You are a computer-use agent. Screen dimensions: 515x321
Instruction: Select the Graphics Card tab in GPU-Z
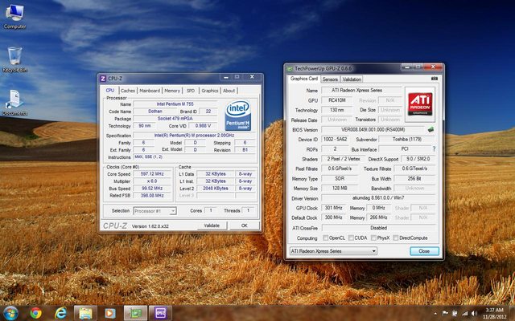[304, 79]
